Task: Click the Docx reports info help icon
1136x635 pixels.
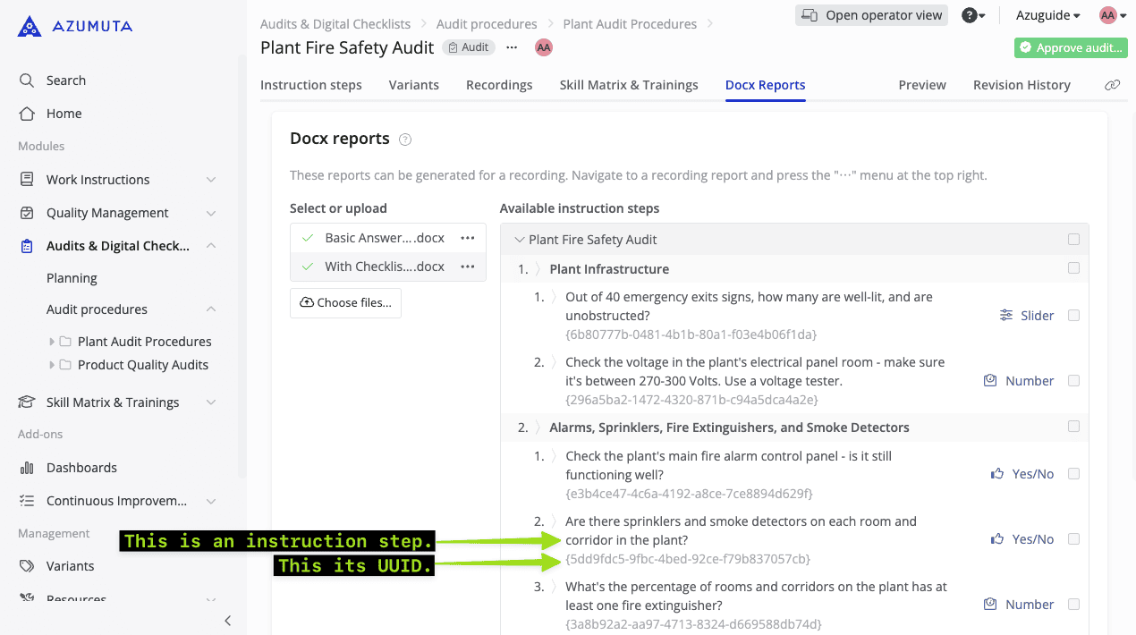Action: [405, 140]
